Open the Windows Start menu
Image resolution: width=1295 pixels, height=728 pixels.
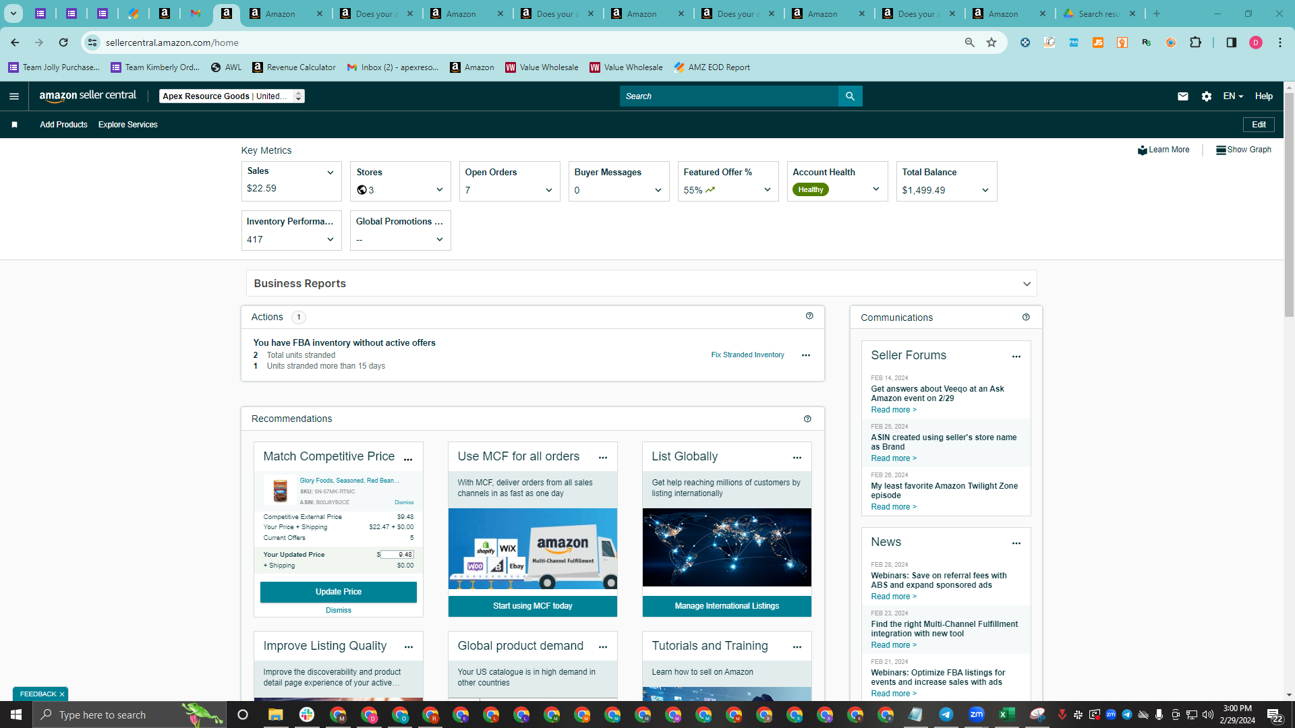tap(16, 715)
